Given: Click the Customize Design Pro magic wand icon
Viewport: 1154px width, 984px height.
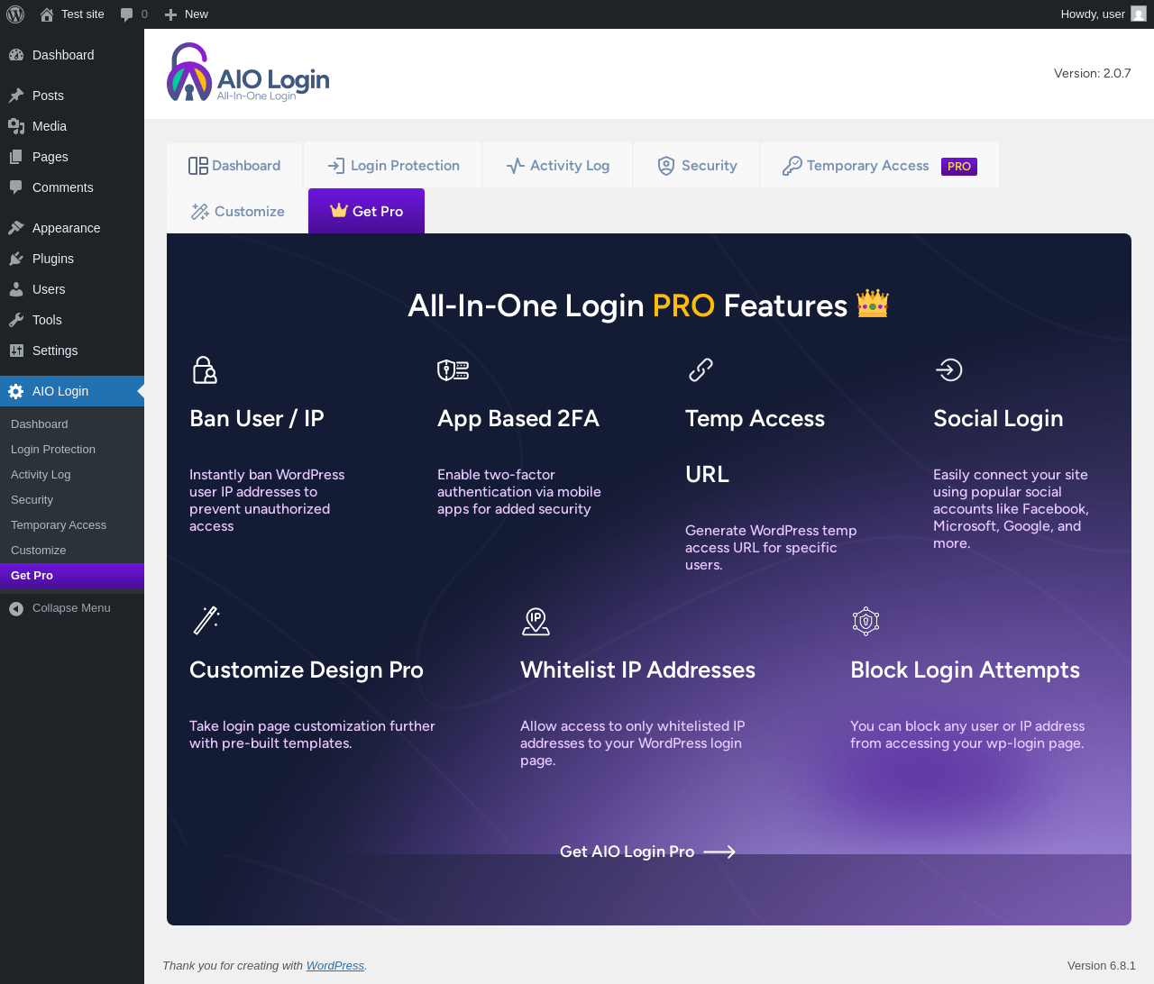Looking at the screenshot, I should point(206,621).
